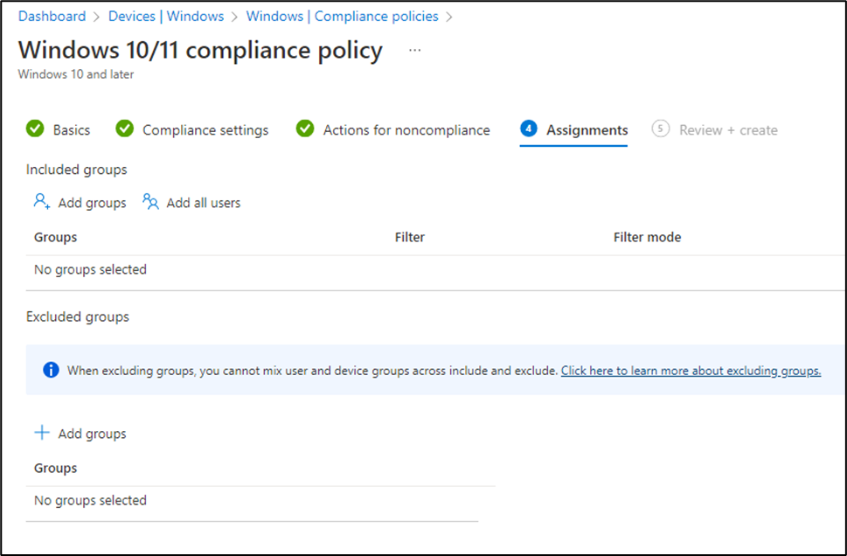Click the Filter mode column header
This screenshot has width=847, height=556.
pyautogui.click(x=647, y=237)
